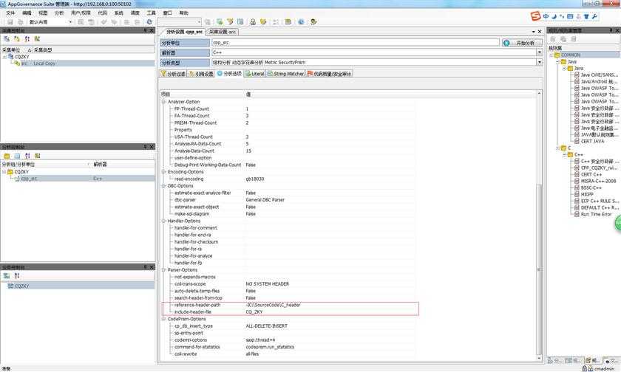This screenshot has width=621, height=372.
Task: Click include-header-file value CQ_ZKY
Action: coord(254,312)
